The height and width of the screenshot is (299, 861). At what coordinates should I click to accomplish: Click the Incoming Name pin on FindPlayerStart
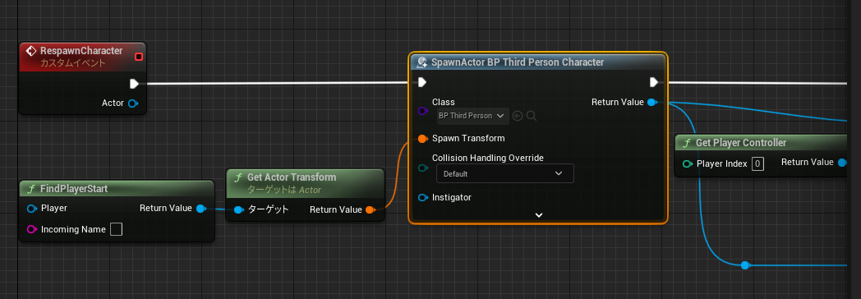(32, 229)
